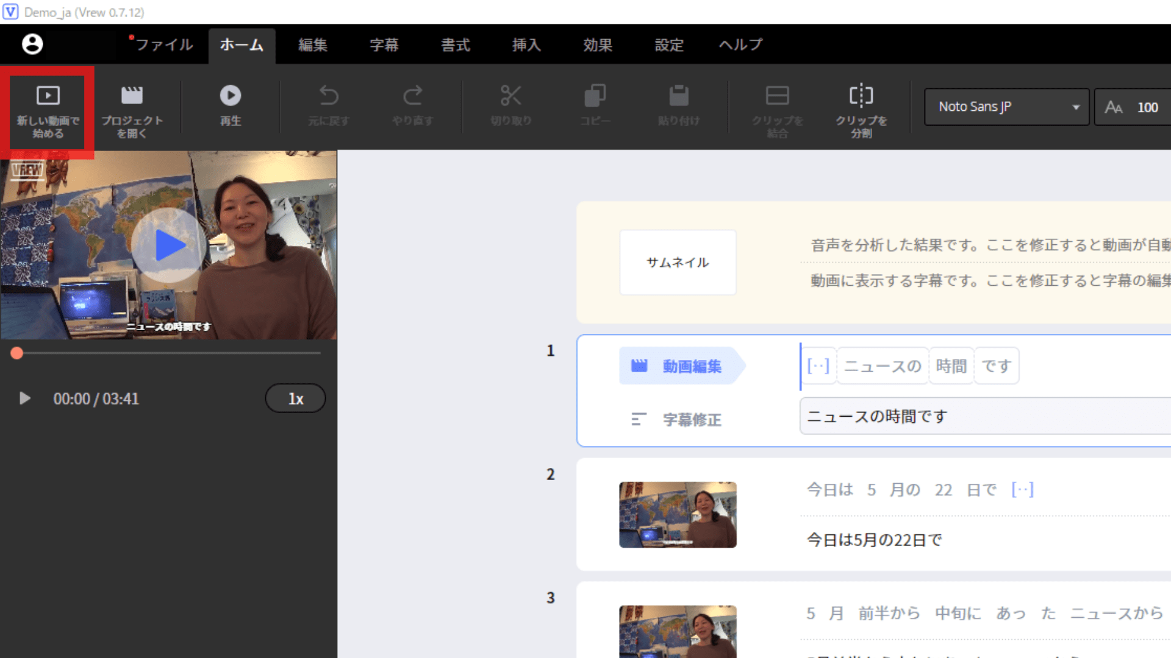Switch to the 字幕 tab
The width and height of the screenshot is (1171, 658).
[384, 44]
